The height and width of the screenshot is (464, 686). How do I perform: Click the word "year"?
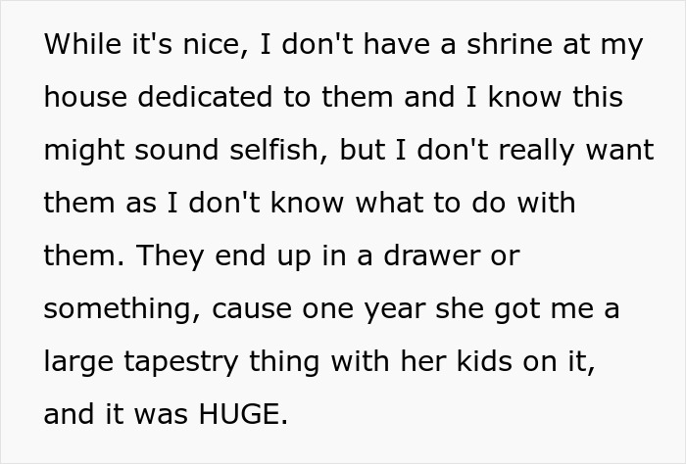[401, 309]
